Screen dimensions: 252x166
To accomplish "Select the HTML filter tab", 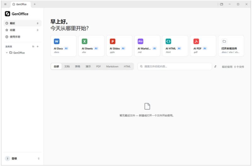I will coord(127,66).
